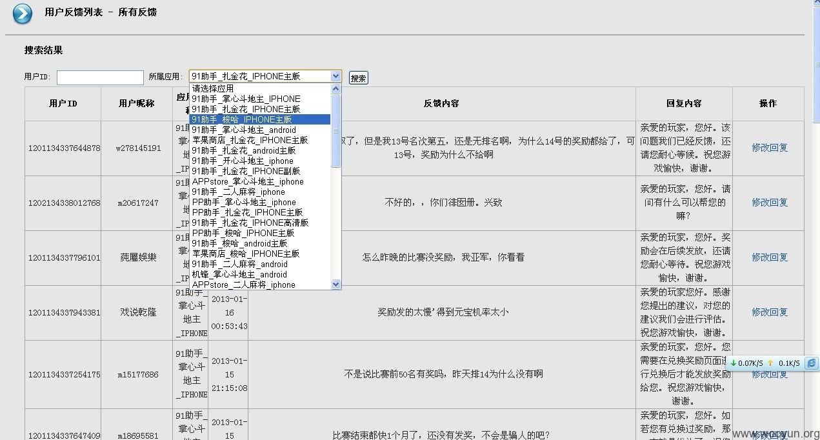Image resolution: width=820 pixels, height=440 pixels.
Task: Click the 回复内容 column header
Action: [x=684, y=103]
